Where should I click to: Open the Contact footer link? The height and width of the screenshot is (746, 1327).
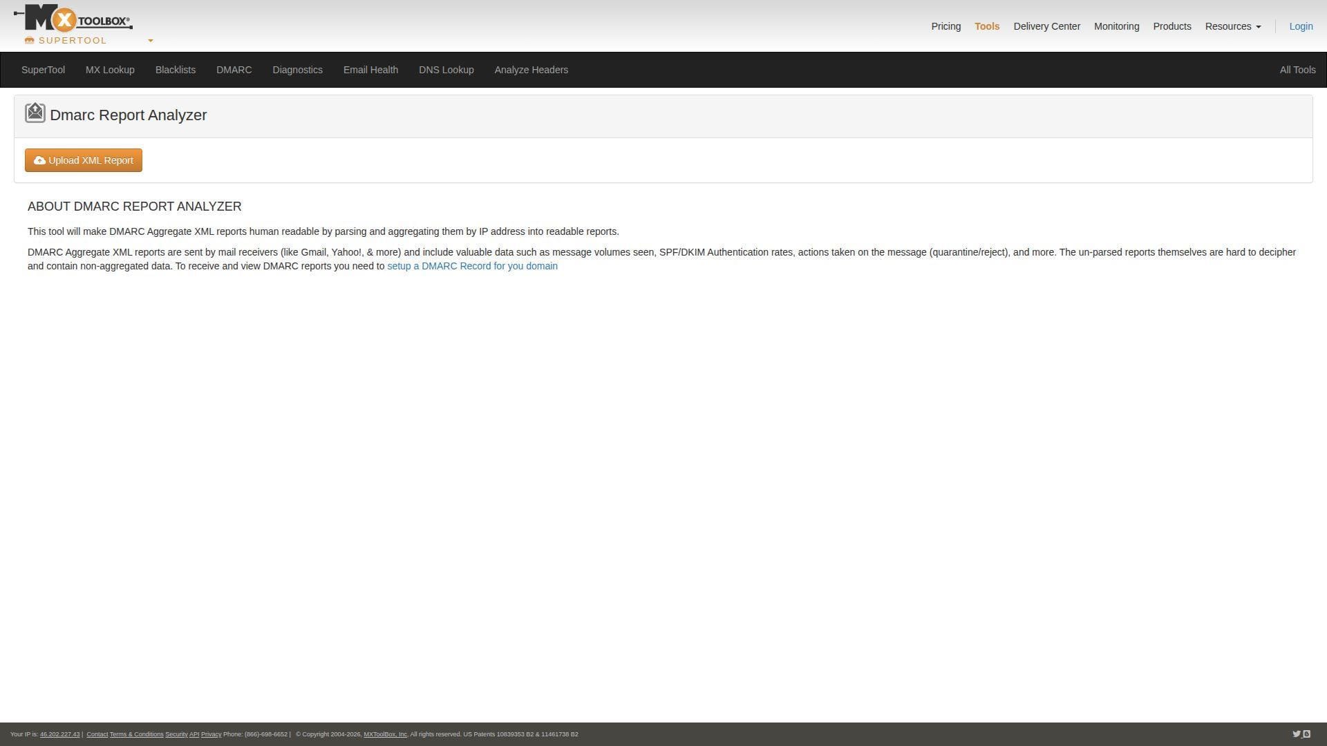tap(97, 734)
